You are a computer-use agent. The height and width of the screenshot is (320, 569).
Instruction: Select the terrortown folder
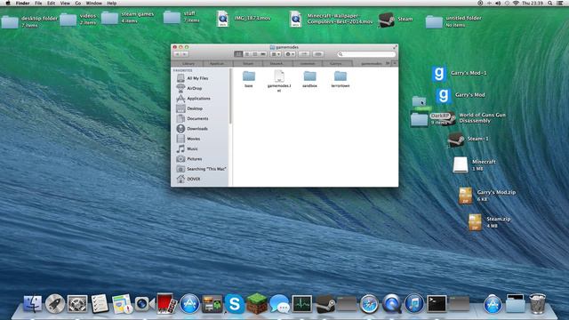341,79
